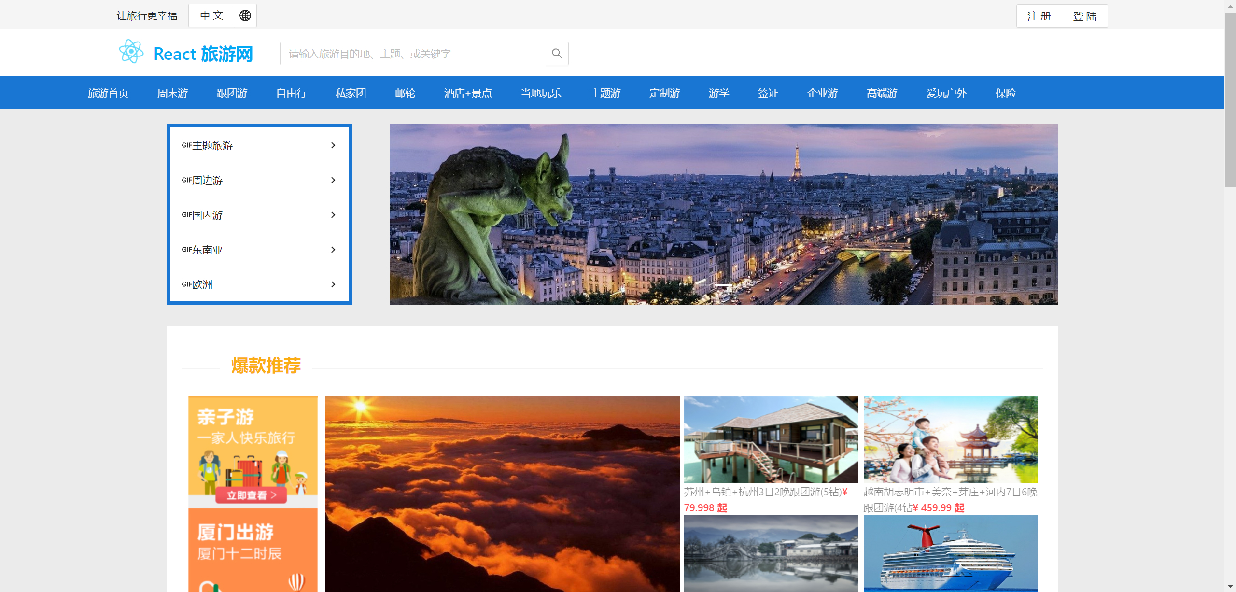Expand 周边游 submenu chevron
The height and width of the screenshot is (592, 1236).
pyautogui.click(x=333, y=180)
